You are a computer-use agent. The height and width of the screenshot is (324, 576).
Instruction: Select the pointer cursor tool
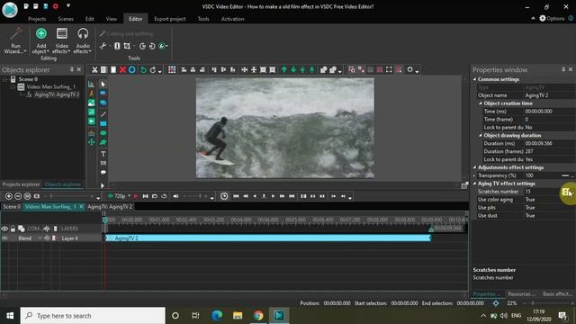pyautogui.click(x=103, y=84)
